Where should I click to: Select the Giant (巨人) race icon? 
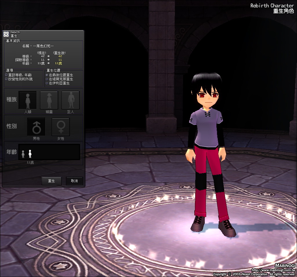tap(70, 100)
